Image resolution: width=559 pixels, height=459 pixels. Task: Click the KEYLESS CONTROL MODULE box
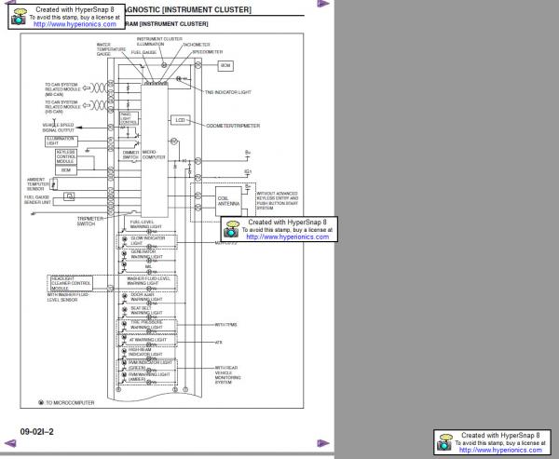tap(66, 155)
